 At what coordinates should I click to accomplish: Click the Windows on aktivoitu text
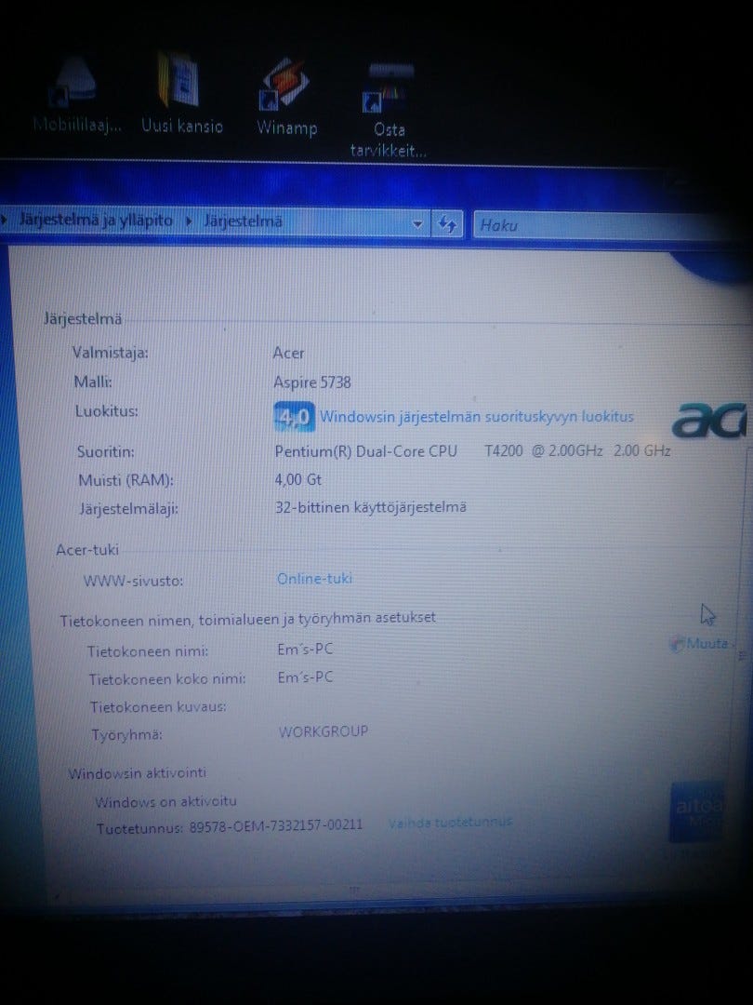(165, 801)
